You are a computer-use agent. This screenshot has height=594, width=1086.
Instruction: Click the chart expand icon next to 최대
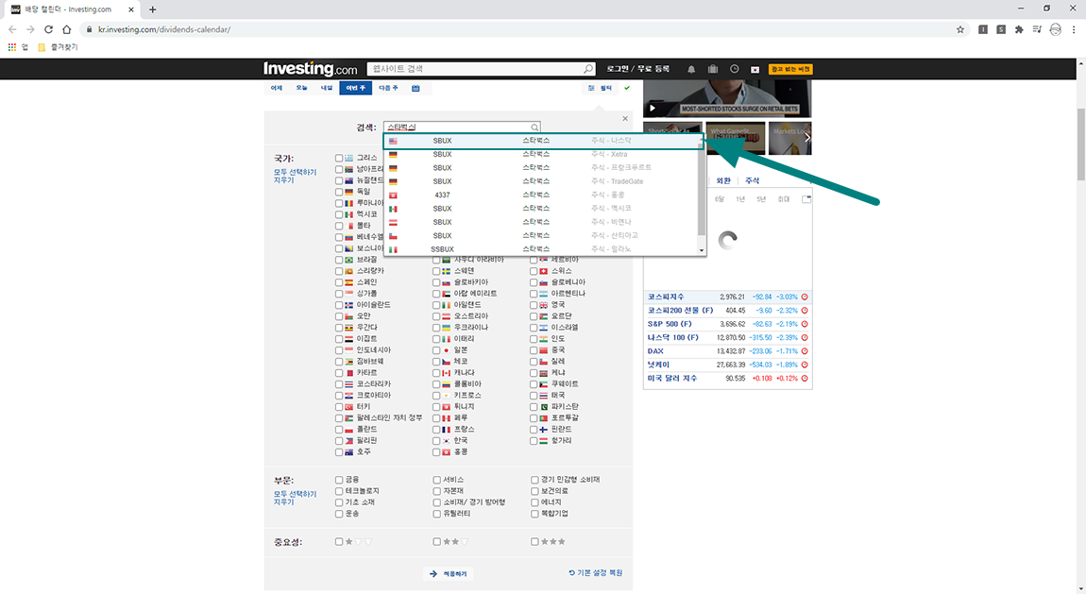tap(806, 199)
